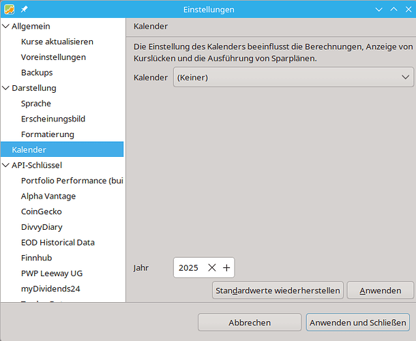Clear the Jahr field with the X icon
The width and height of the screenshot is (416, 341).
(x=212, y=268)
